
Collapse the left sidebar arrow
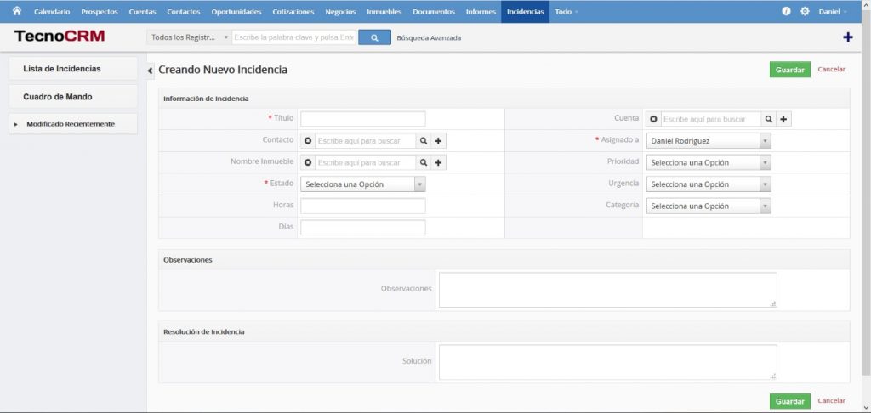click(x=151, y=71)
